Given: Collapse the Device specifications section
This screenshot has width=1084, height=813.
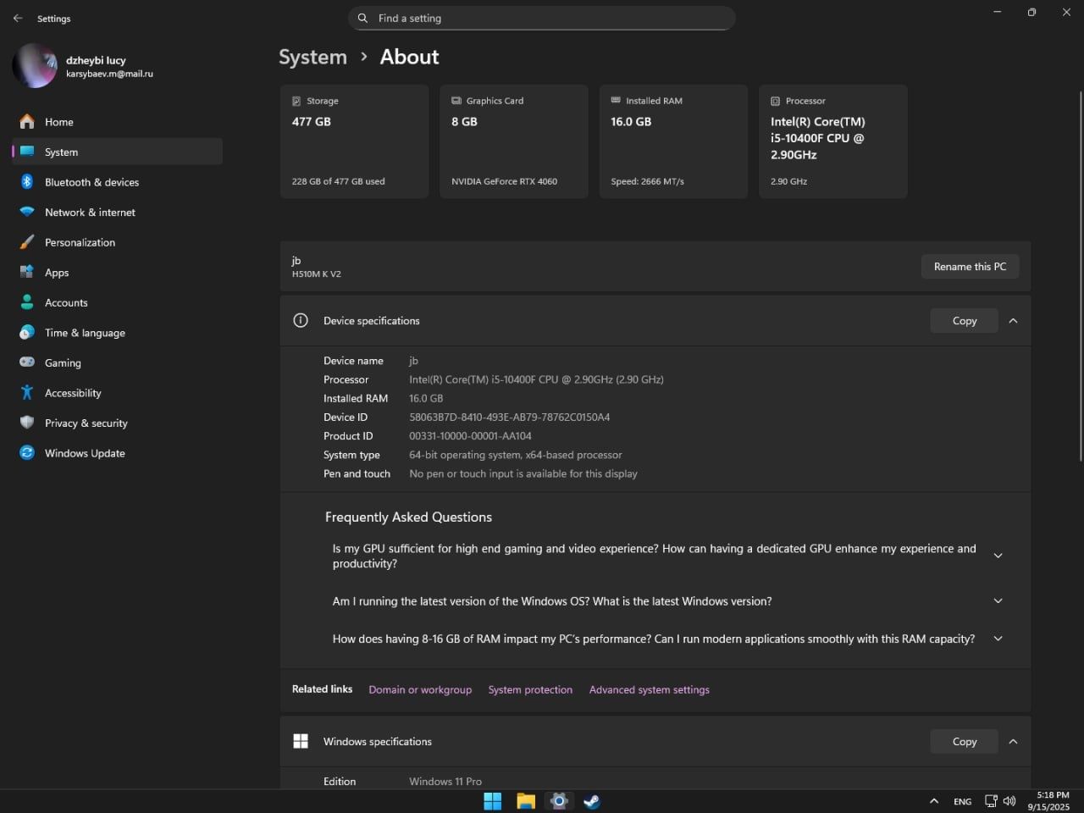Looking at the screenshot, I should pyautogui.click(x=1013, y=320).
